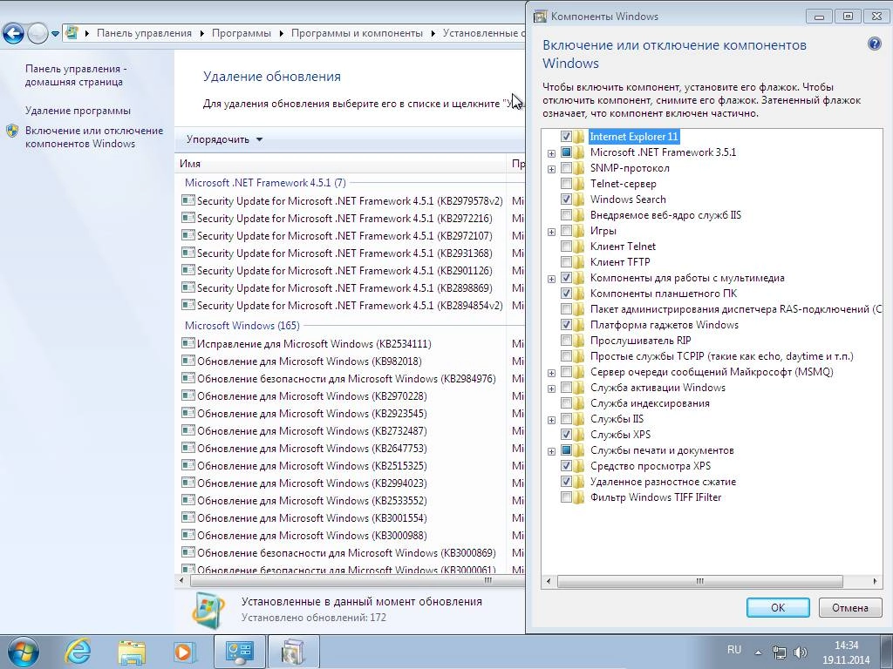Image resolution: width=893 pixels, height=669 pixels.
Task: Click the folder icon of Internet Explorer 11
Action: (x=579, y=137)
